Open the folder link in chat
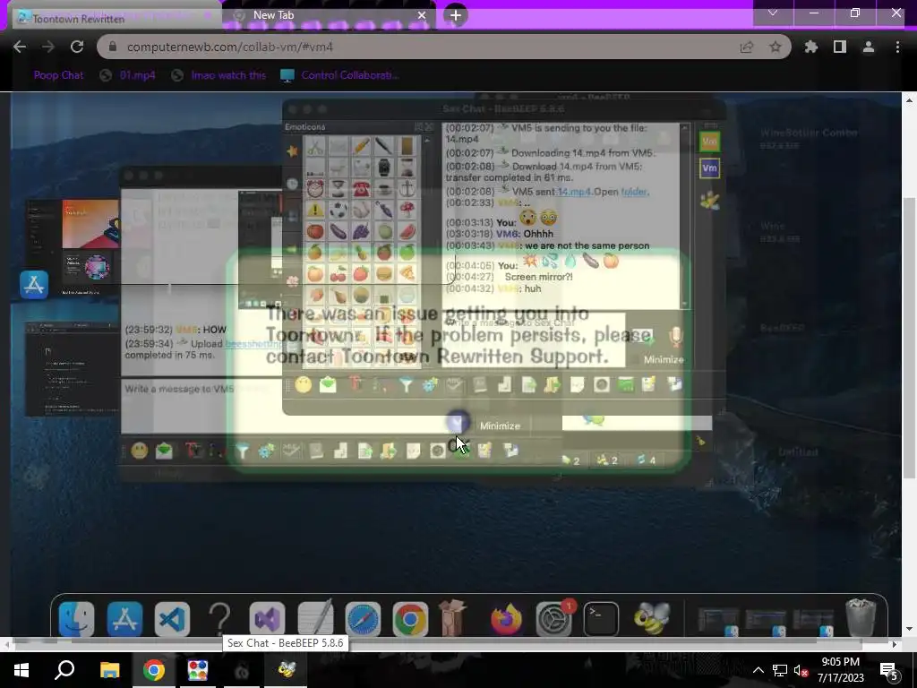Image resolution: width=917 pixels, height=688 pixels. point(634,192)
